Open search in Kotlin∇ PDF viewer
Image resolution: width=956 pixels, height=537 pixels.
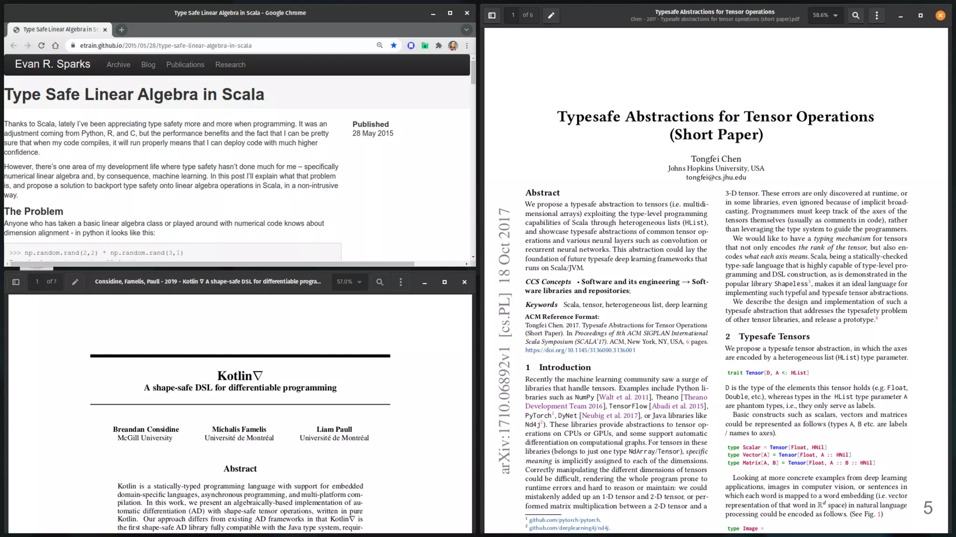tap(380, 282)
